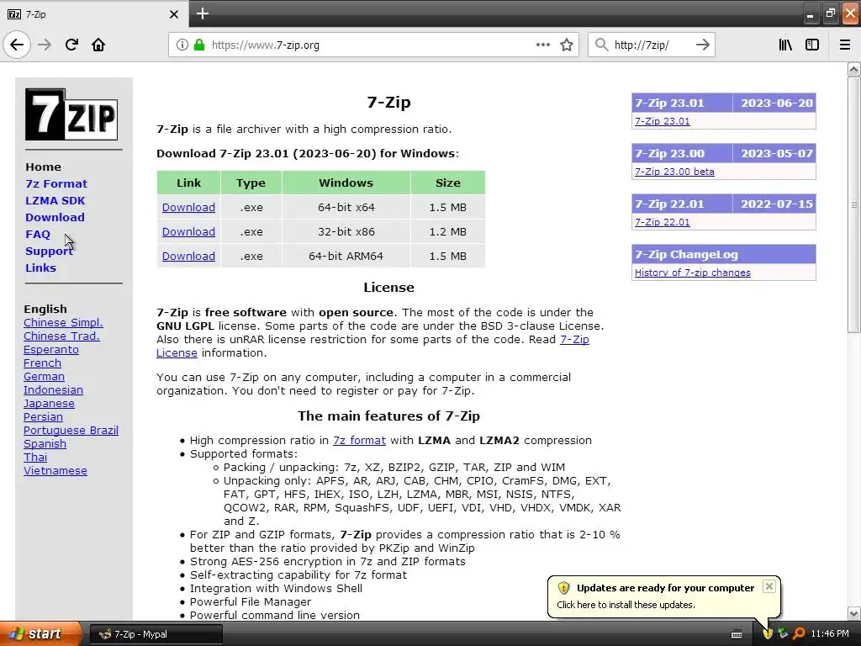Click the 11:46 PM taskbar clock

tap(830, 633)
